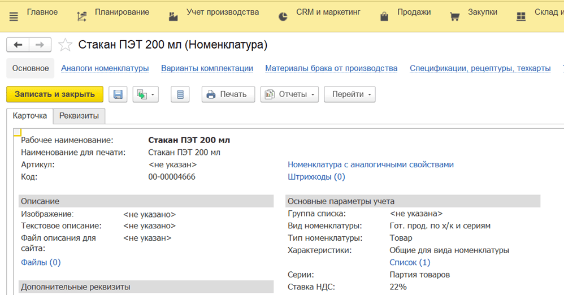Screen dimensions: 564x295
Task: Click the list view toolbar icon
Action: [180, 94]
